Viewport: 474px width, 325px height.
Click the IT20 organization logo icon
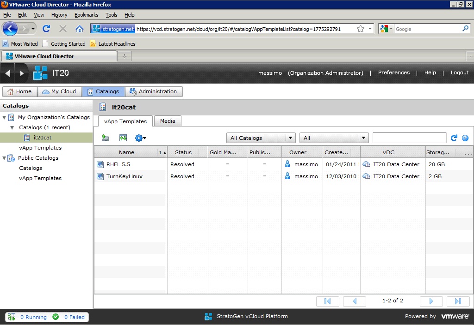40,73
